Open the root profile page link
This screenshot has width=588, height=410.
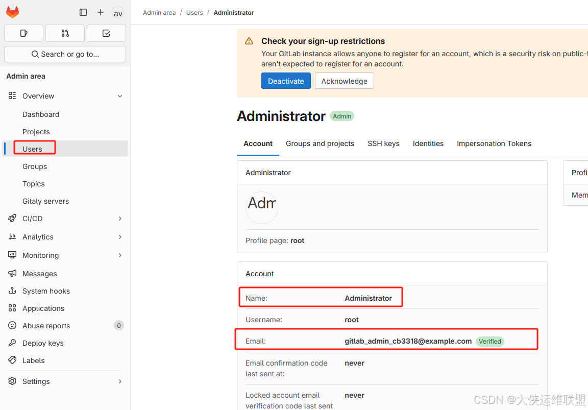298,240
